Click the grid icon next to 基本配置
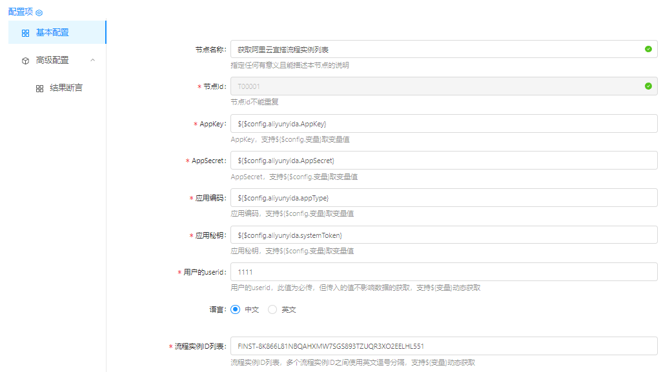This screenshot has height=372, width=672. [25, 33]
